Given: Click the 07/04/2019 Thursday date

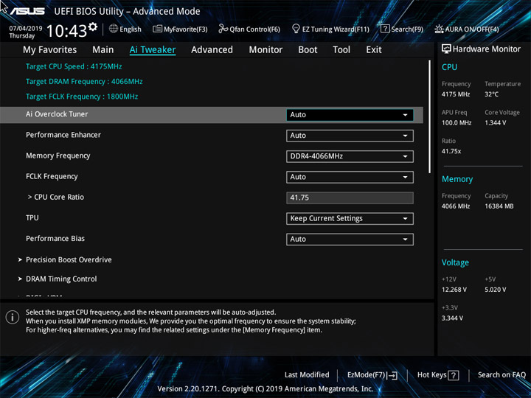Looking at the screenshot, I should pyautogui.click(x=25, y=32).
